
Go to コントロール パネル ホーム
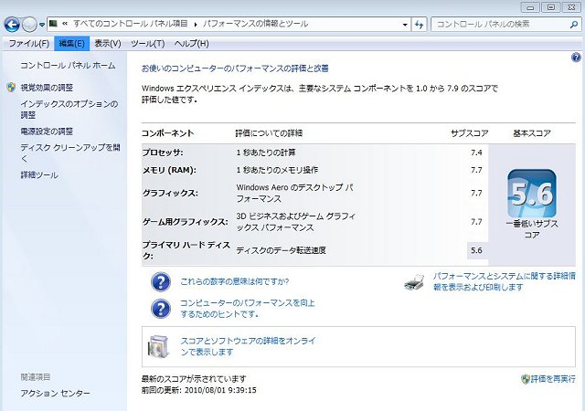coord(68,66)
